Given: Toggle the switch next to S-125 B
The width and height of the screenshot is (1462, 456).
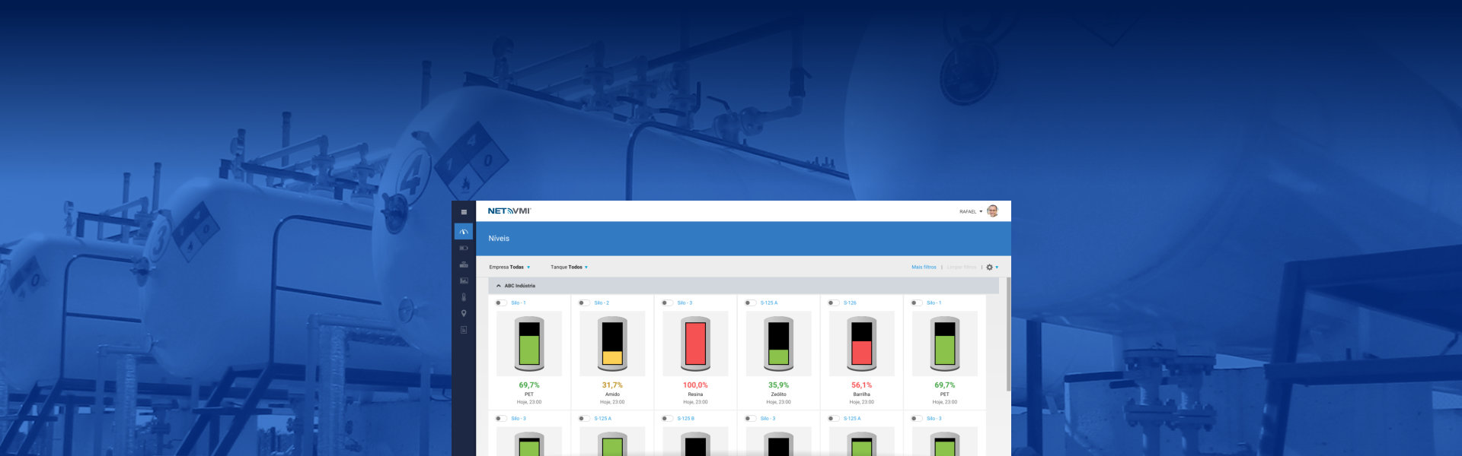Looking at the screenshot, I should tap(667, 419).
